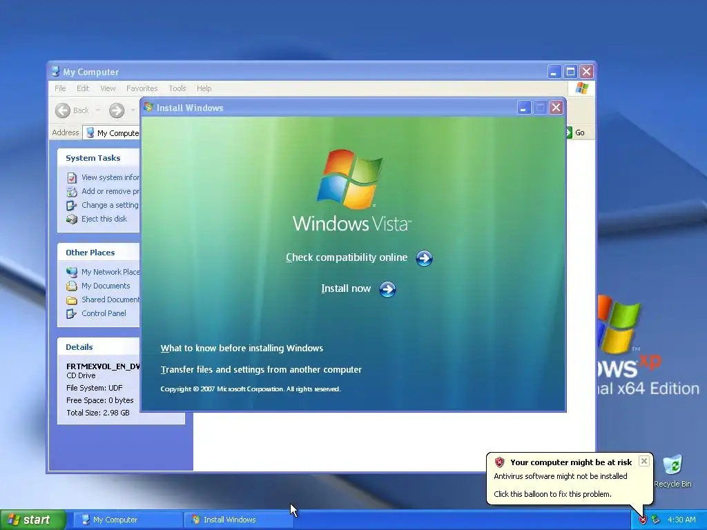This screenshot has height=530, width=707.
Task: Click Forward arrow icon in My Computer
Action: 117,110
